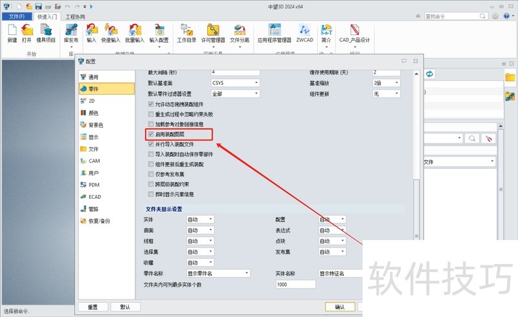
Task: Select PDM category in config list
Action: click(107, 185)
